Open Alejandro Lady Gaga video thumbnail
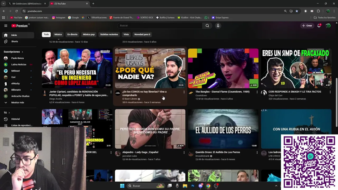The height and width of the screenshot is (190, 338). point(150,129)
